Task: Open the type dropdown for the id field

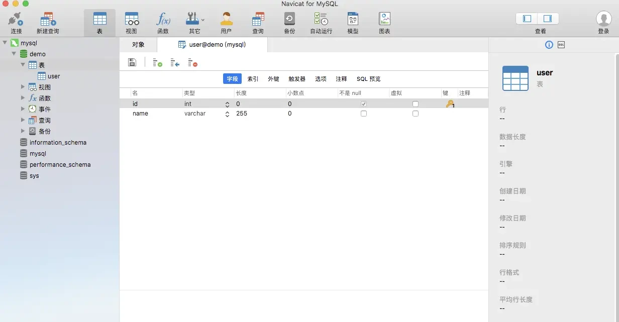Action: tap(227, 104)
